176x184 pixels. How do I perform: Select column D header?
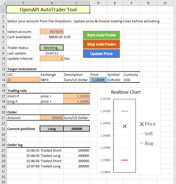point(98,3)
